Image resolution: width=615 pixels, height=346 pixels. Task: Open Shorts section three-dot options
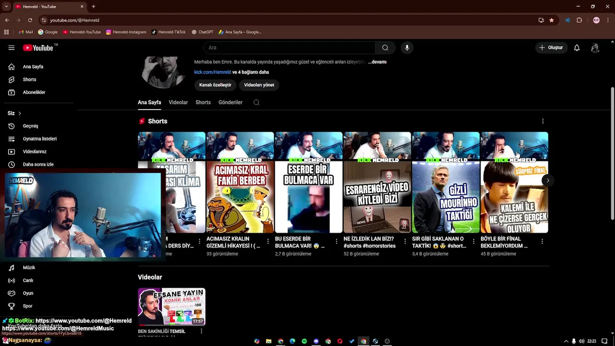pyautogui.click(x=543, y=121)
